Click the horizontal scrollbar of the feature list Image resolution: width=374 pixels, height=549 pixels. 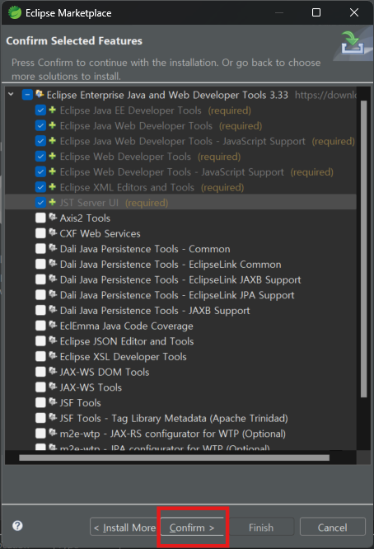(174, 457)
